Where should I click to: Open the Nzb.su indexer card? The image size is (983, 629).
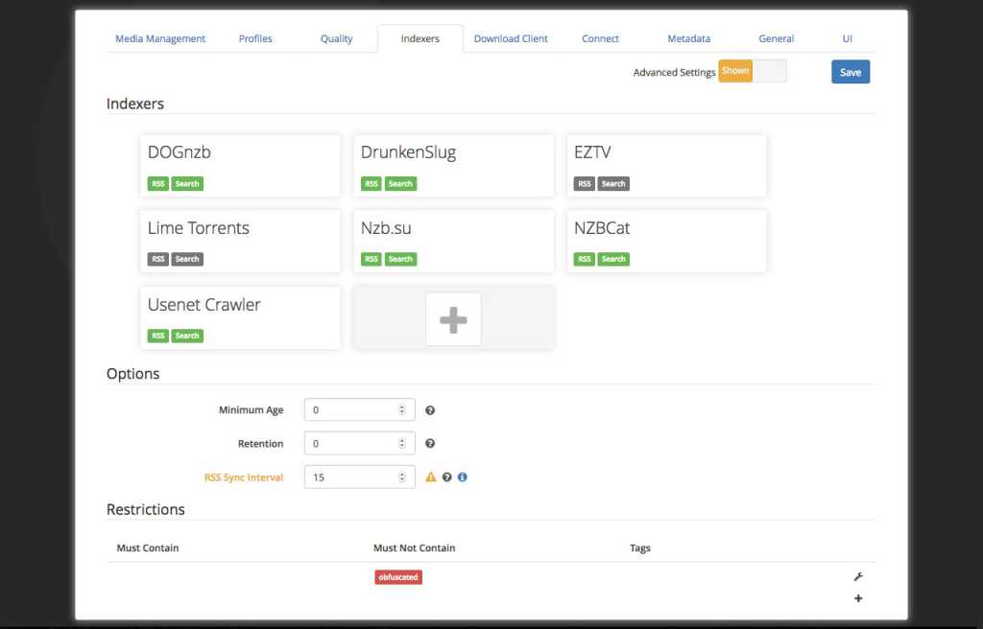[453, 242]
